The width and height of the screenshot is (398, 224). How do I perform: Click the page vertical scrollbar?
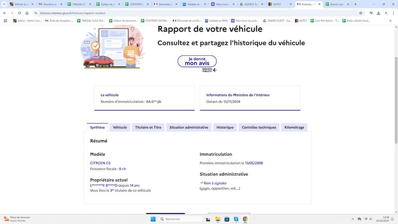pyautogui.click(x=396, y=101)
